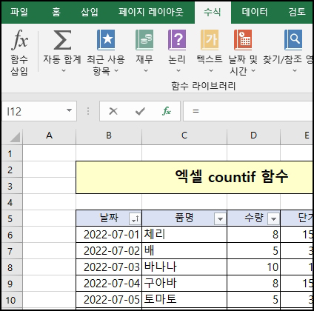Select the cell with date 2022-07-03
Image resolution: width=314 pixels, height=311 pixels.
tap(109, 267)
